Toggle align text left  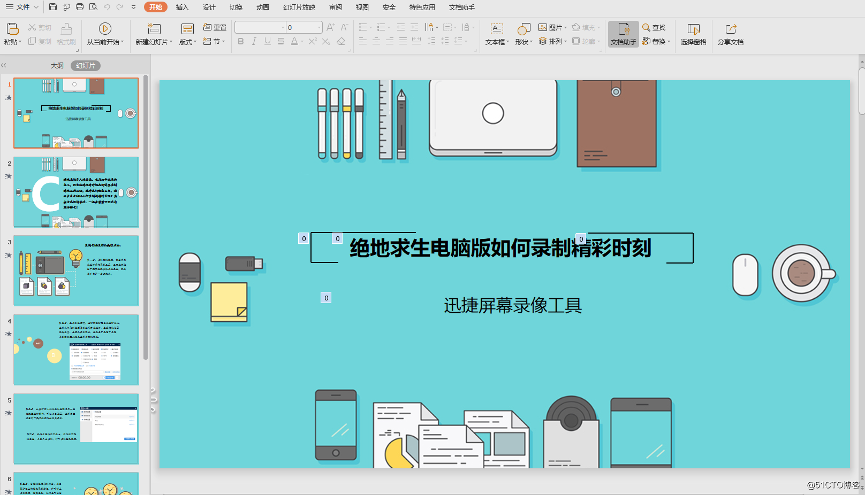pos(363,41)
